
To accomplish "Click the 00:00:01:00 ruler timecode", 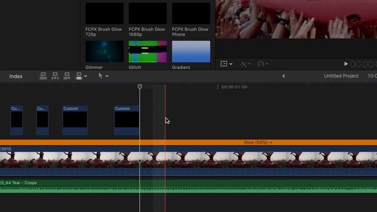I will pyautogui.click(x=234, y=87).
